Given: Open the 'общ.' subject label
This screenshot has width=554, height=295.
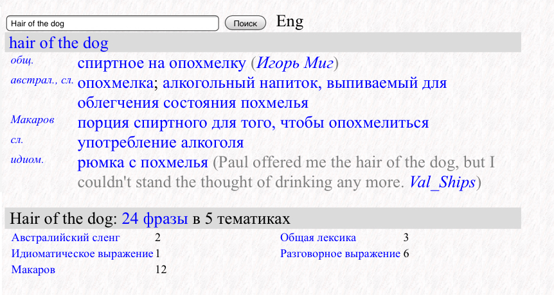Looking at the screenshot, I should click(22, 60).
